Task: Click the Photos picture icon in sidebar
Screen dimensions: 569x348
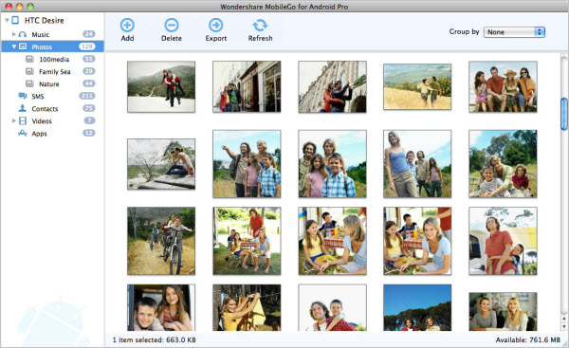Action: [23, 46]
